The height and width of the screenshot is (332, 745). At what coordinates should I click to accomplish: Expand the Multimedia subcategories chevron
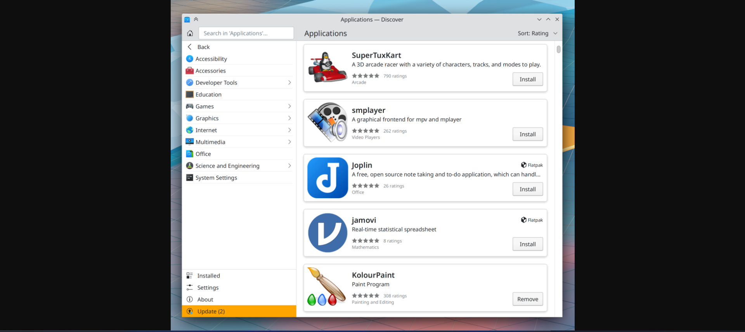click(x=289, y=142)
